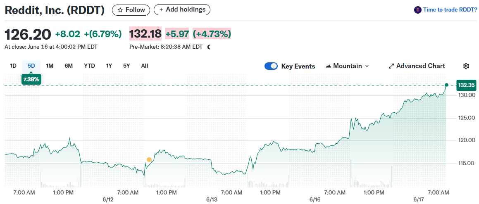Click the 6/16 date label
This screenshot has height=204, width=479.
315,199
